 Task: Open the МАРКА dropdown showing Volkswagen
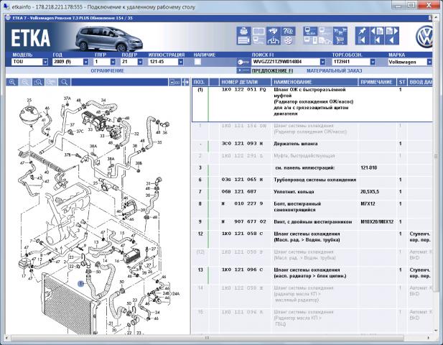(429, 62)
